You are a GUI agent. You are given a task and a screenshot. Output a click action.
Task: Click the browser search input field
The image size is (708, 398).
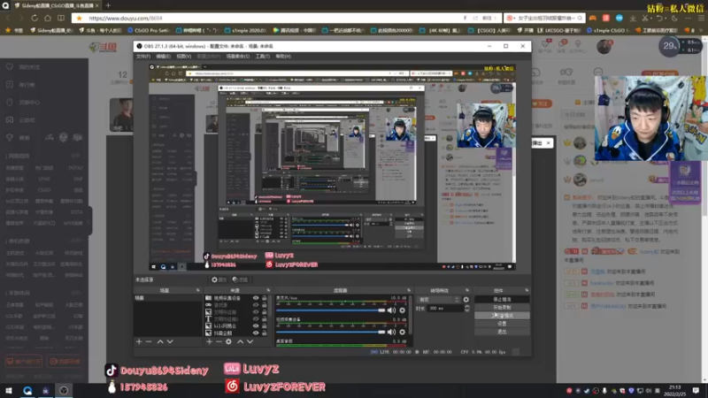545,18
